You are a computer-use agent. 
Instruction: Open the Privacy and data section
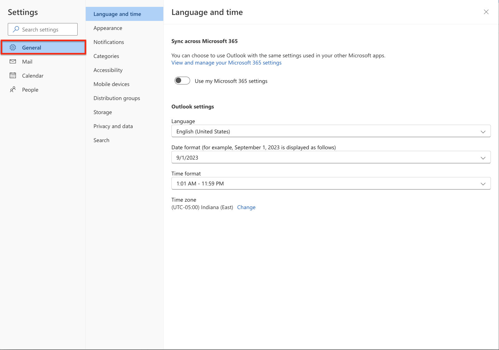click(124, 126)
